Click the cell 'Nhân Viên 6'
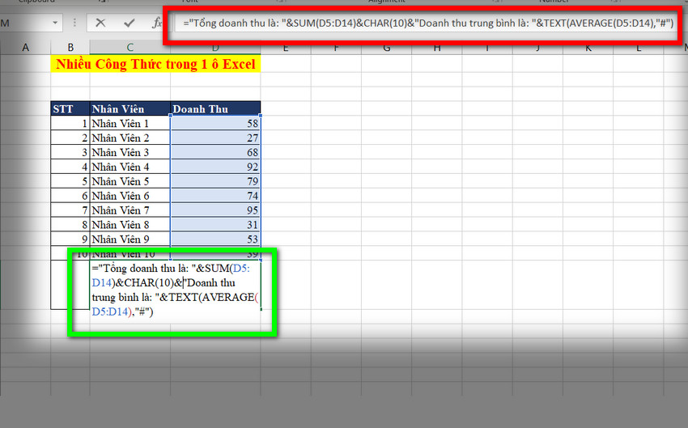This screenshot has width=688, height=428. click(130, 196)
